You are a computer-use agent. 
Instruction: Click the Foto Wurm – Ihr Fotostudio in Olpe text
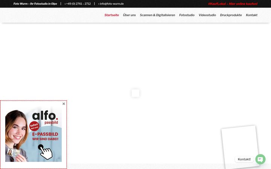click(x=35, y=4)
